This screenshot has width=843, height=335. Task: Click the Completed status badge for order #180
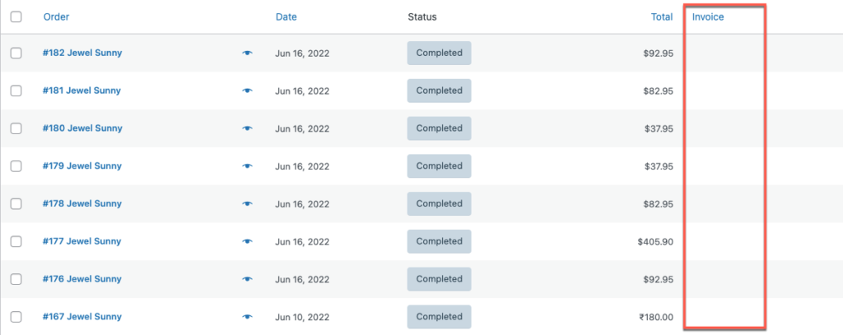pos(439,128)
